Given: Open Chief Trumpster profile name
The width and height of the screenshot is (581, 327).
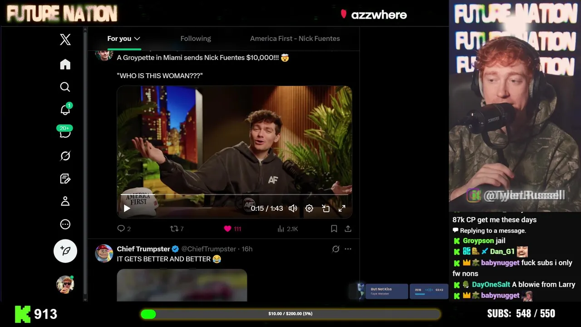Looking at the screenshot, I should tap(143, 249).
